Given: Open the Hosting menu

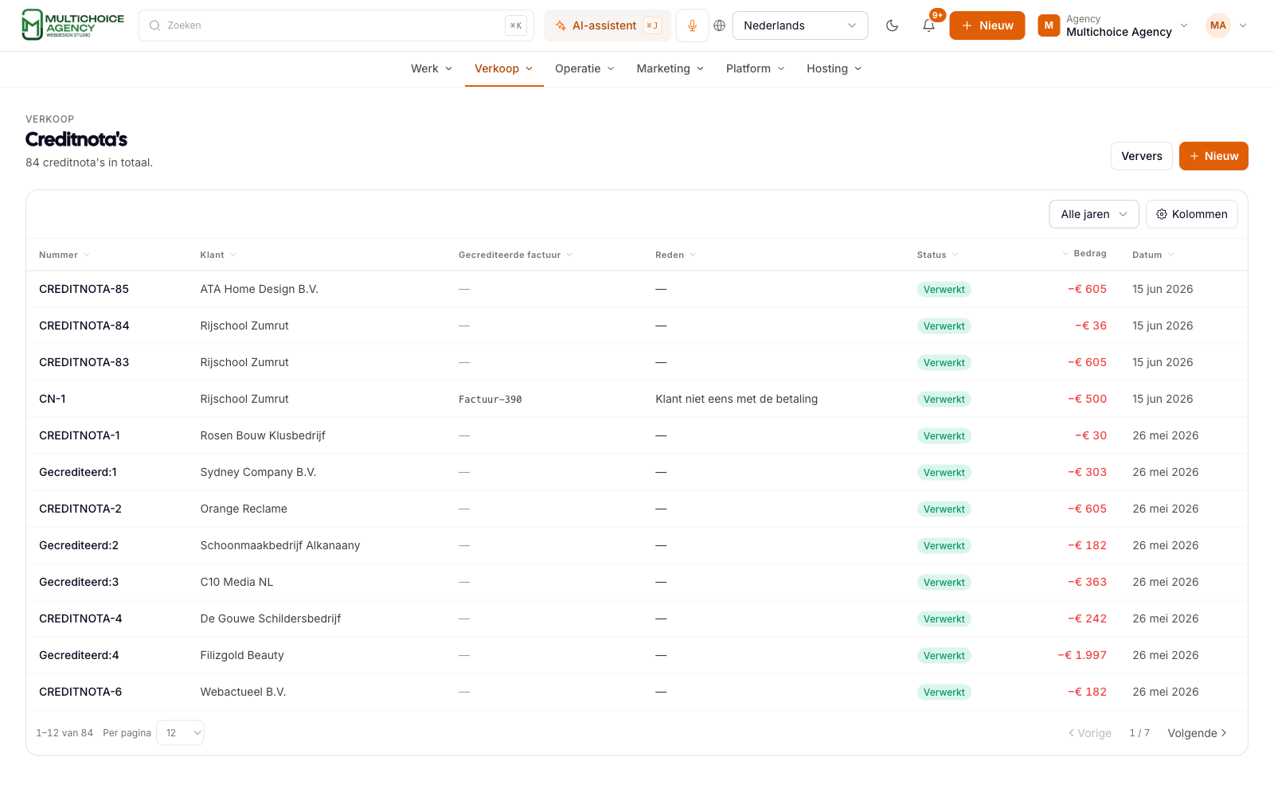Looking at the screenshot, I should [834, 68].
